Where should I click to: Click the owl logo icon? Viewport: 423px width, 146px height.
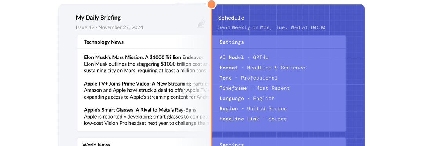pyautogui.click(x=201, y=23)
